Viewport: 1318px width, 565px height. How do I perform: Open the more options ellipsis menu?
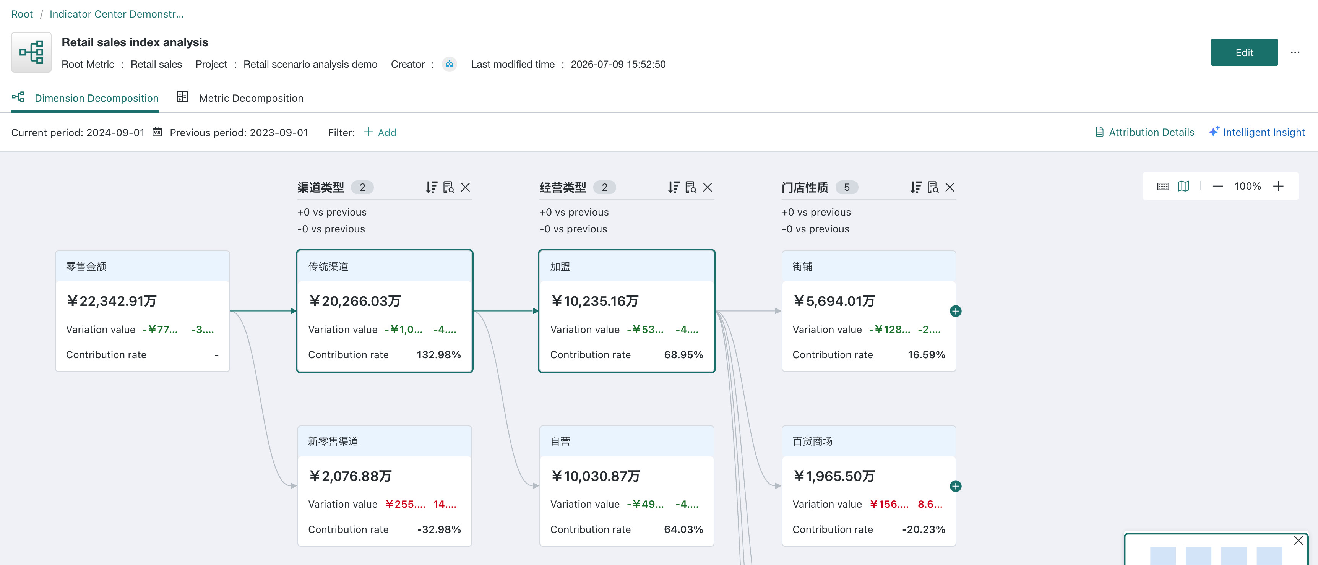(1295, 52)
